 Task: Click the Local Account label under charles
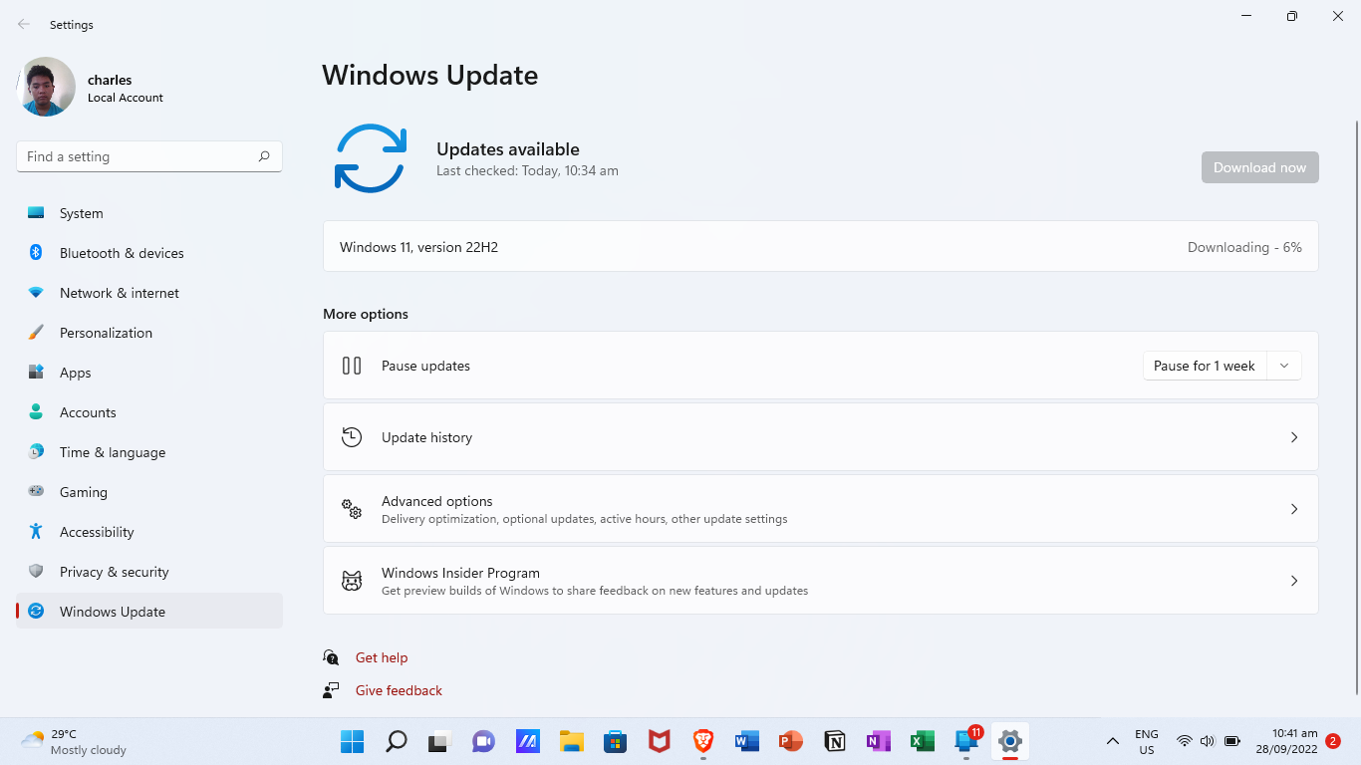click(x=126, y=98)
